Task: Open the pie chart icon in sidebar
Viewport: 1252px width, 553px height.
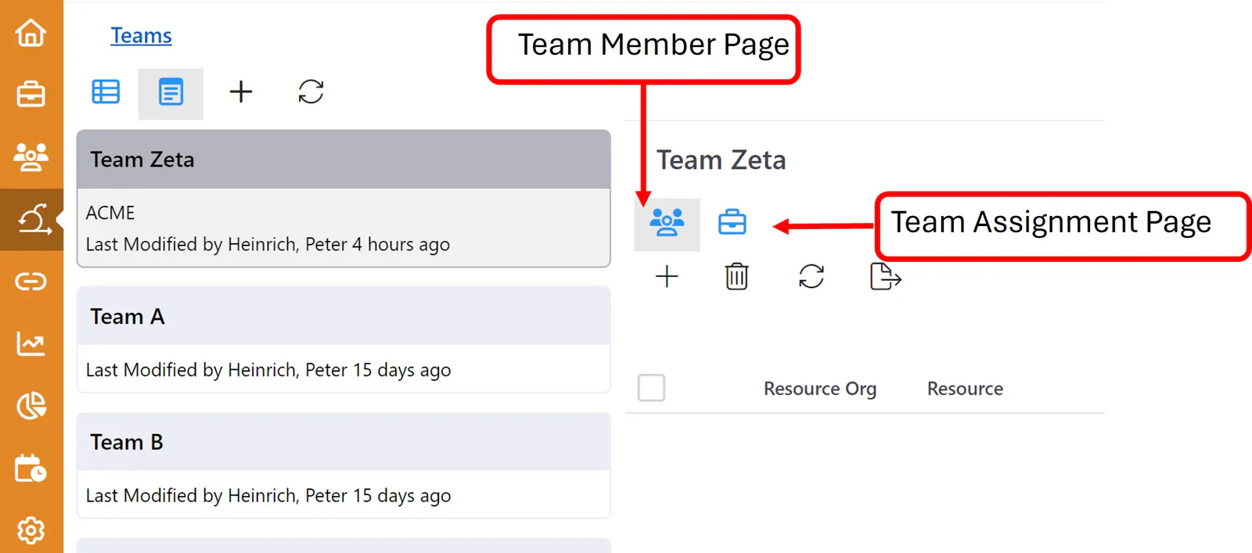Action: (31, 405)
